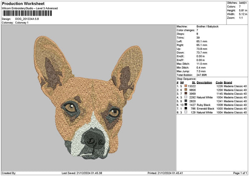This screenshot has height=176, width=249.
Task: Select the Ruby Black color swatch
Action: click(186, 105)
